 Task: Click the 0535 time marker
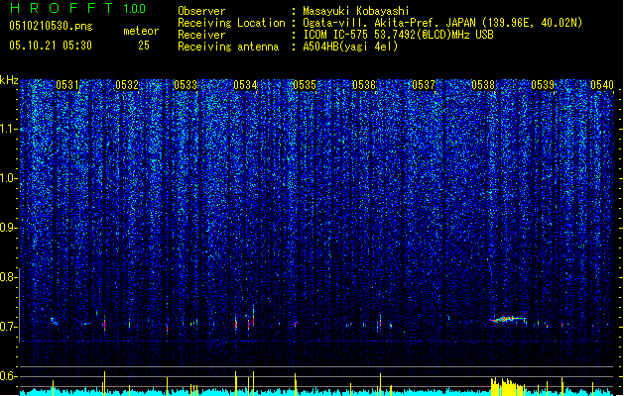pos(305,85)
